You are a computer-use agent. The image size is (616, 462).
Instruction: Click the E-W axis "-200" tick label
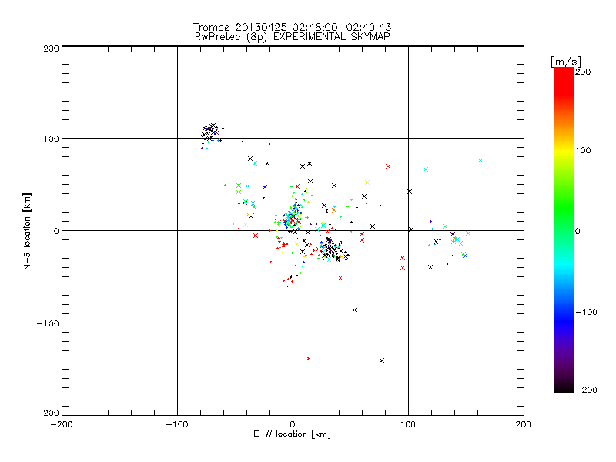point(62,424)
